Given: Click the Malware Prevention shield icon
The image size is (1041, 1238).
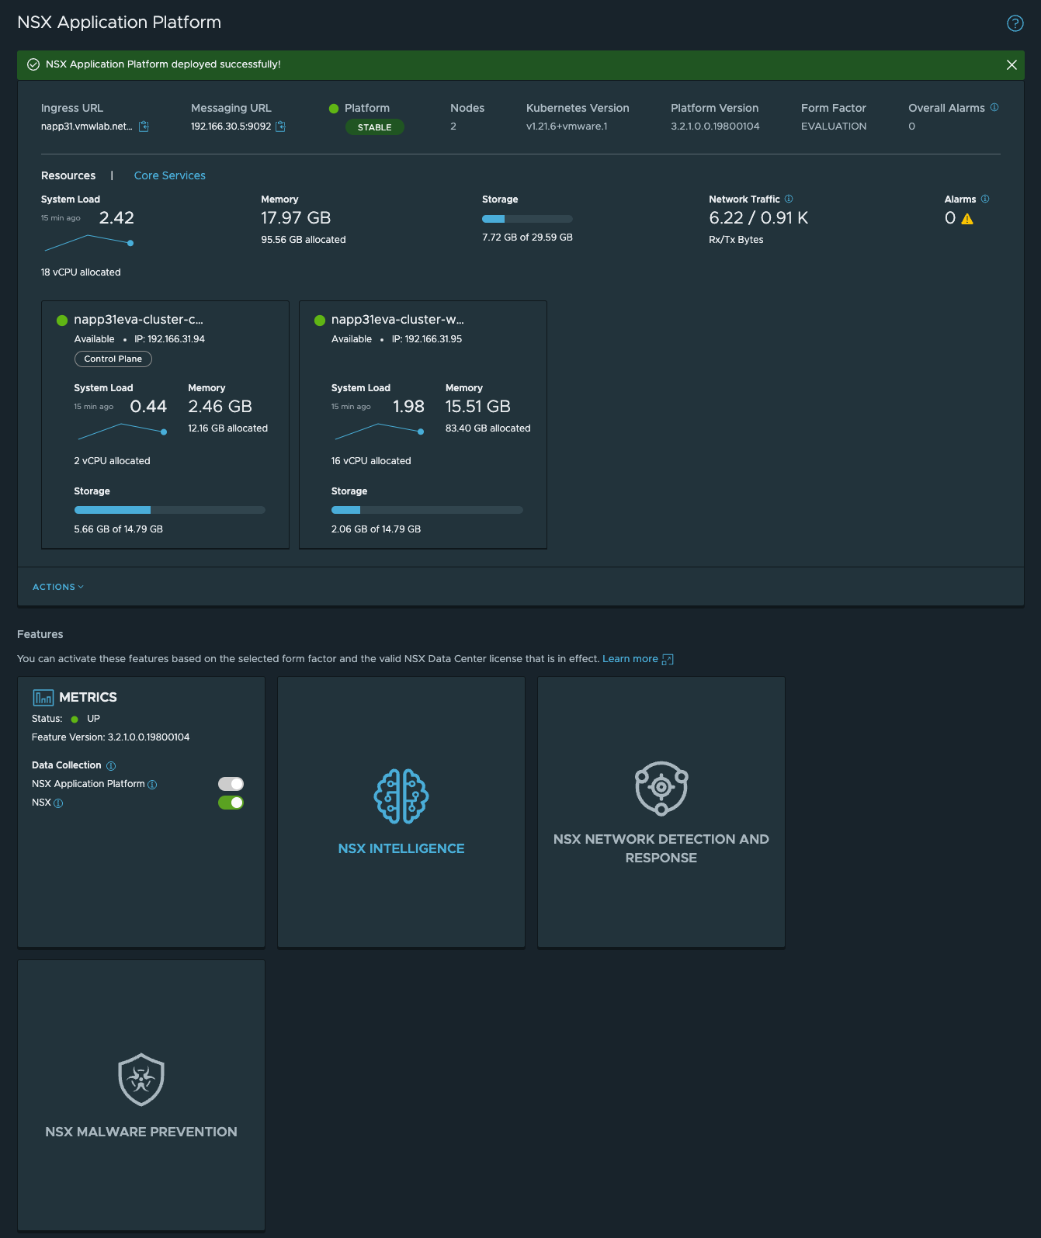Looking at the screenshot, I should click(x=141, y=1080).
